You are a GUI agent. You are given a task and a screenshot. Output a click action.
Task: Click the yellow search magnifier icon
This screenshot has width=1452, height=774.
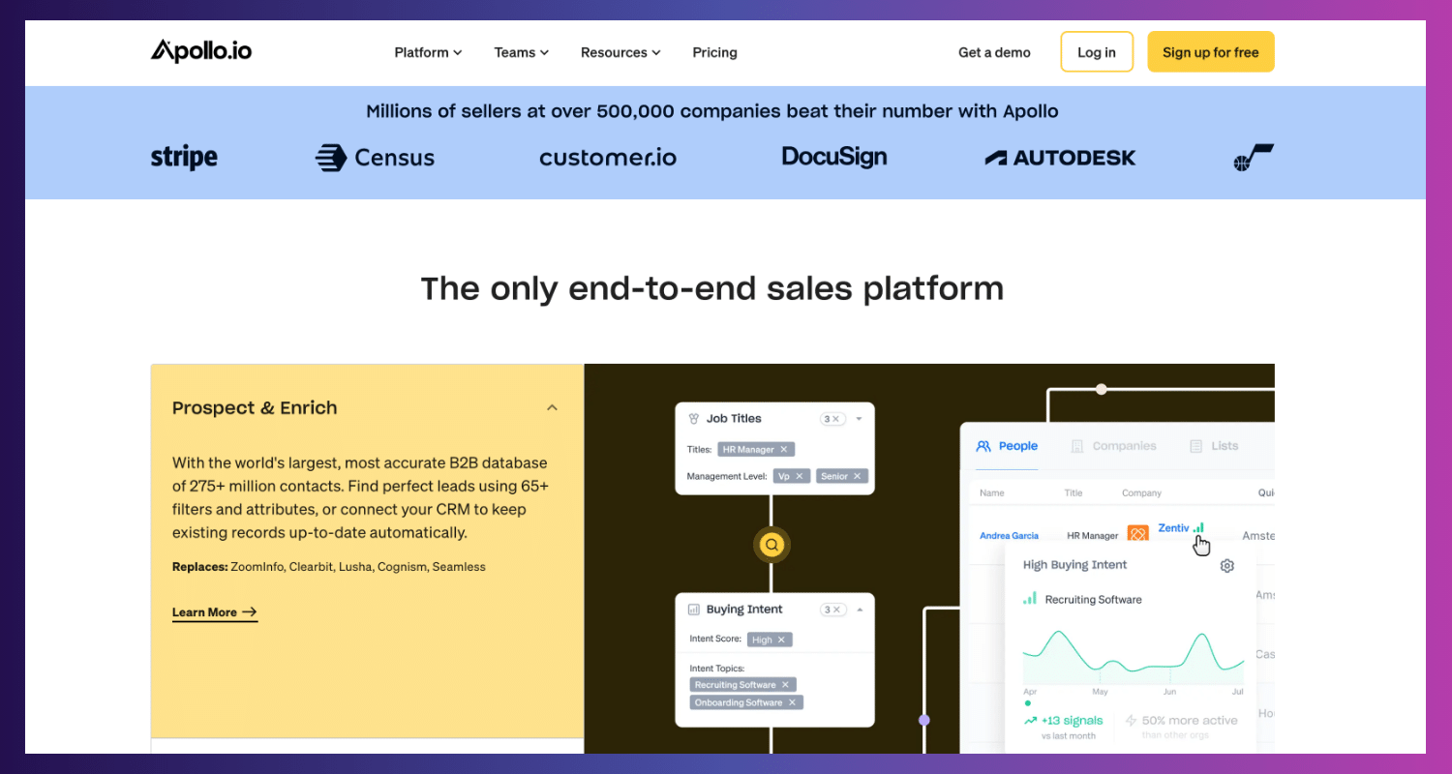(x=771, y=545)
